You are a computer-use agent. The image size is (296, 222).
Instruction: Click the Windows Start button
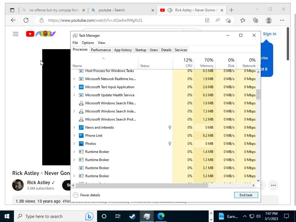7,216
